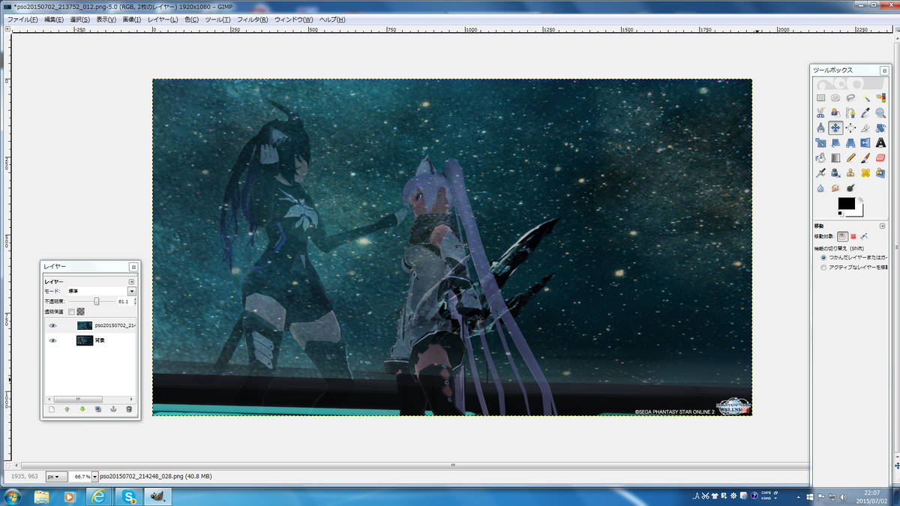Select the Eraser tool
The image size is (900, 506).
(x=880, y=158)
